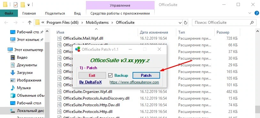Select Локальный диск in the sidebar

coord(22,111)
